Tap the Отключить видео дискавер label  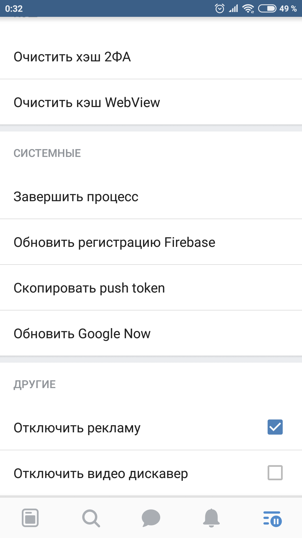101,474
